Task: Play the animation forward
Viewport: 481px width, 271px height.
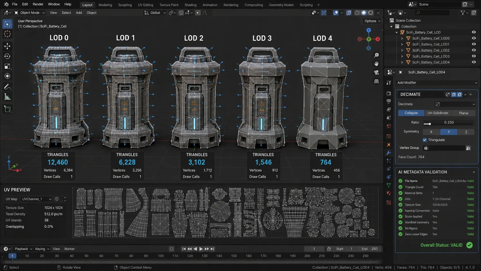Action: tap(201, 249)
